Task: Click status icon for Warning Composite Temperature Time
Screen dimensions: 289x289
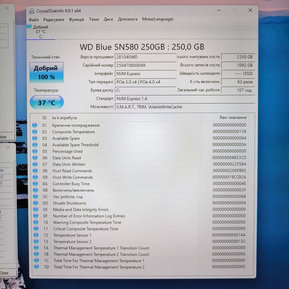Action: [36, 222]
